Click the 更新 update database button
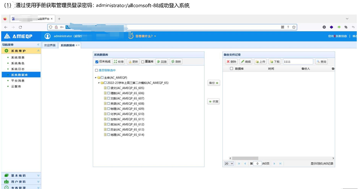This screenshot has height=189, width=361. coord(133,62)
